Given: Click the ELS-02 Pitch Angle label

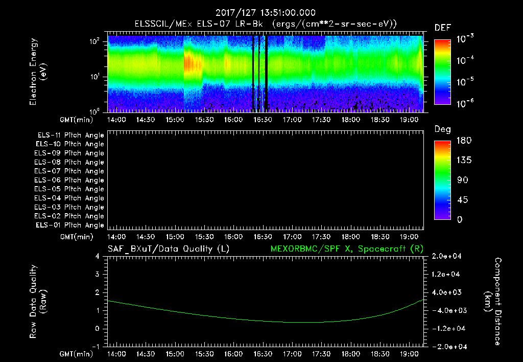Looking at the screenshot, I should pyautogui.click(x=69, y=216).
